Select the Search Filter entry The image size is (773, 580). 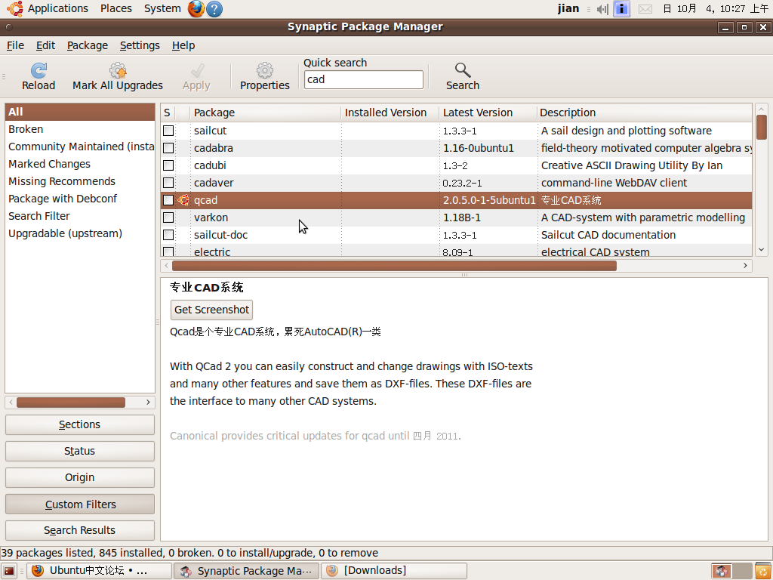80,216
